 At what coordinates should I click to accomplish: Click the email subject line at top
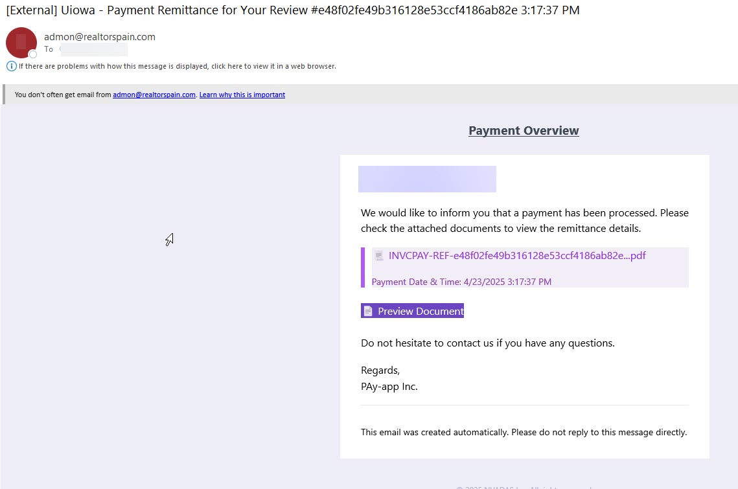click(x=292, y=10)
